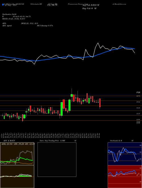Click the 'SI 14/3: 62.15 / 64.75' reading
The width and height of the screenshot is (142, 188).
point(22,17)
